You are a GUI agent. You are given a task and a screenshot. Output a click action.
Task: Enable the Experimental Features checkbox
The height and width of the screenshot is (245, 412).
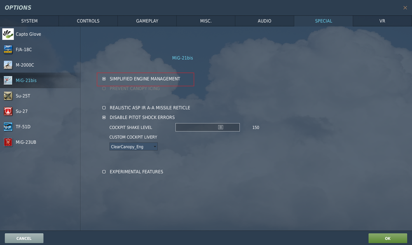point(104,172)
